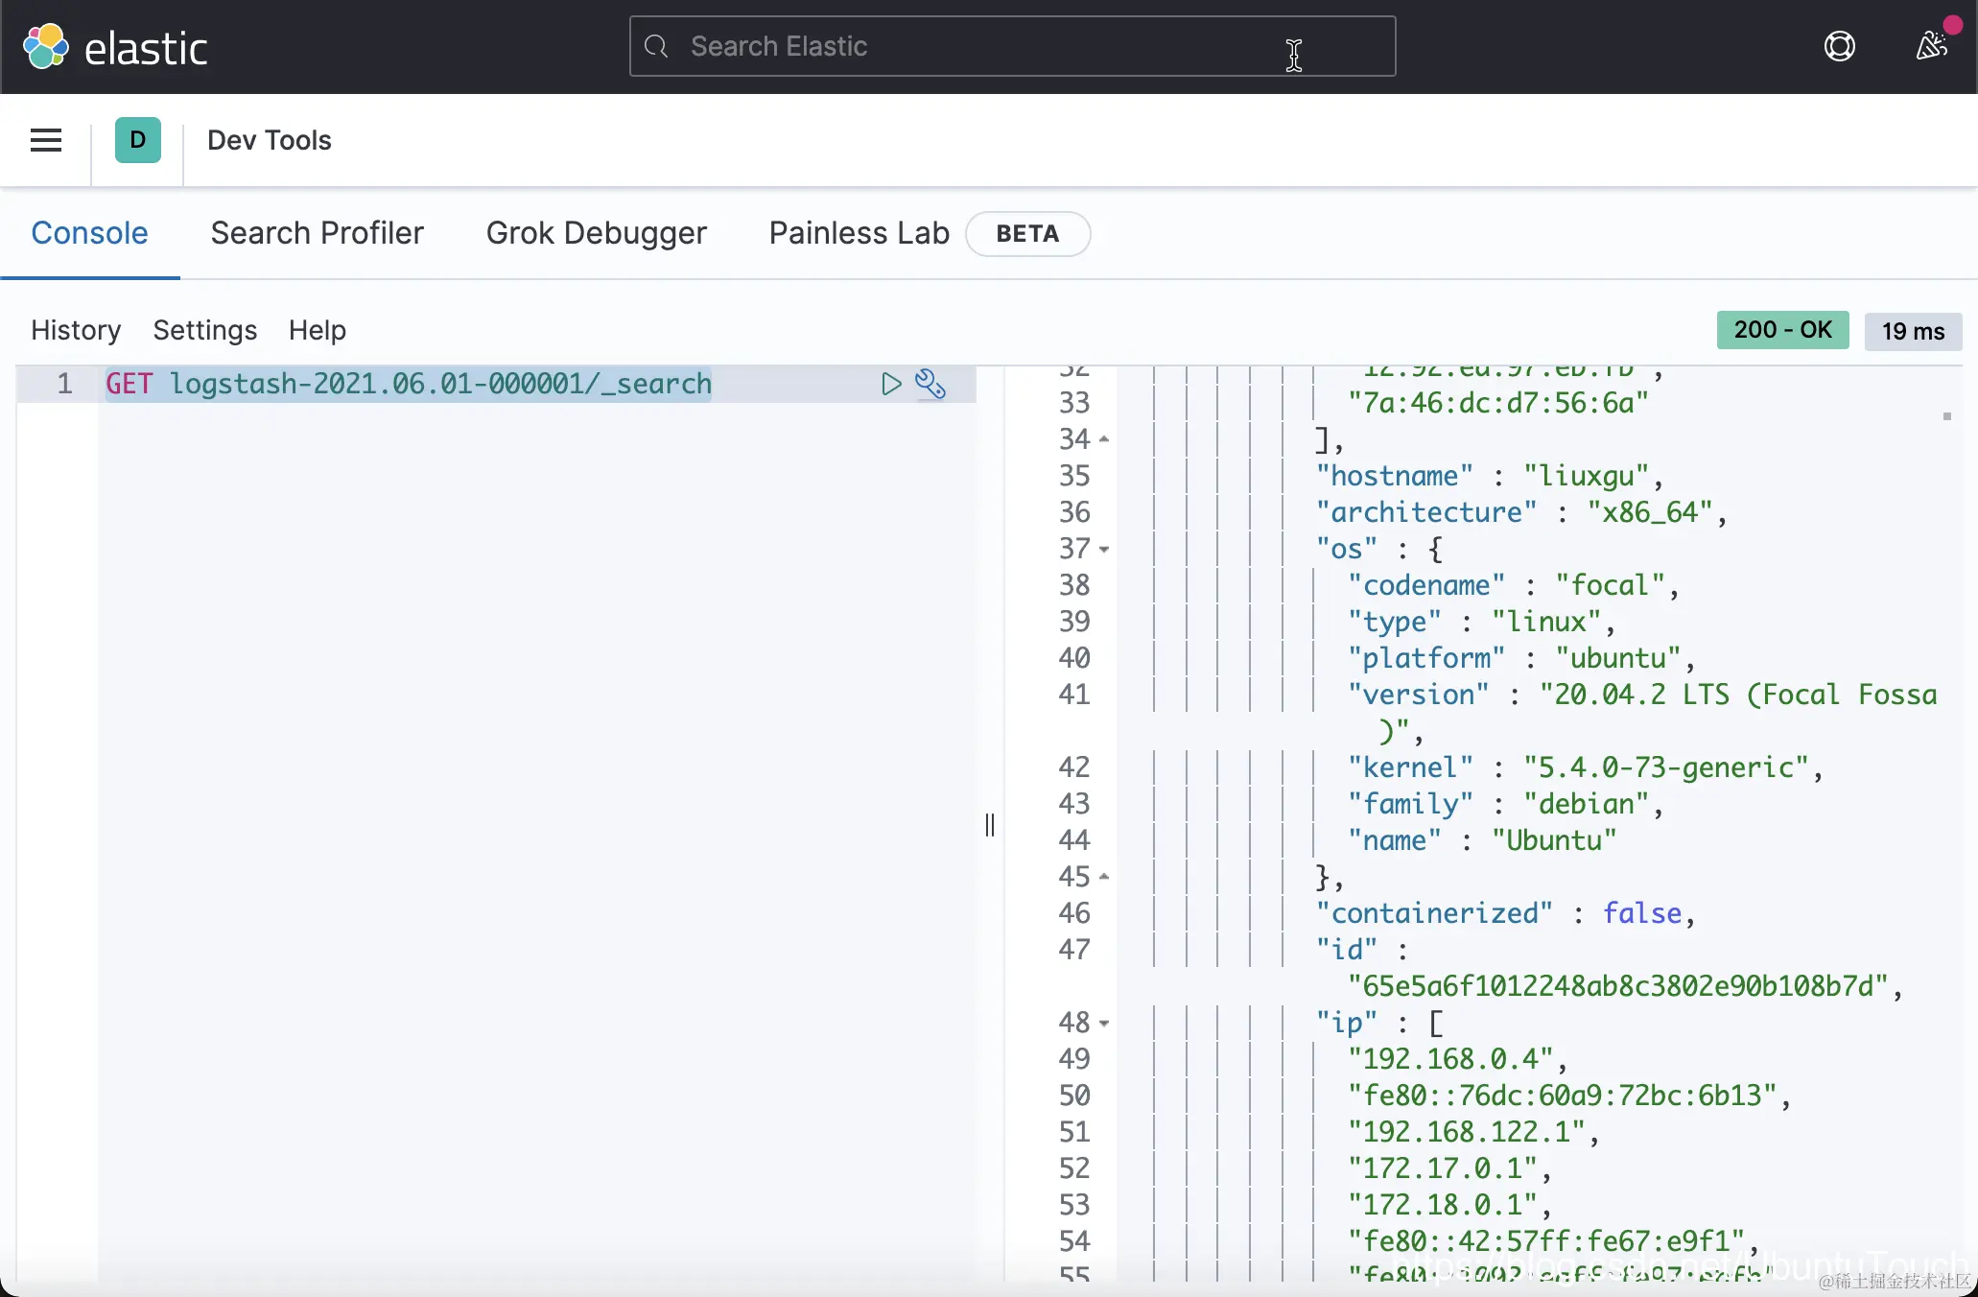
Task: Open the hamburger navigation menu
Action: click(x=46, y=140)
